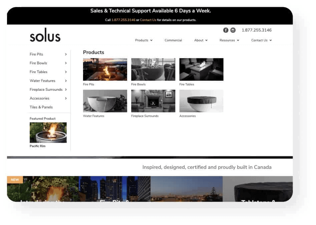Open Solus Facebook page via Facebook icon
Image resolution: width=316 pixels, height=225 pixels.
226,30
